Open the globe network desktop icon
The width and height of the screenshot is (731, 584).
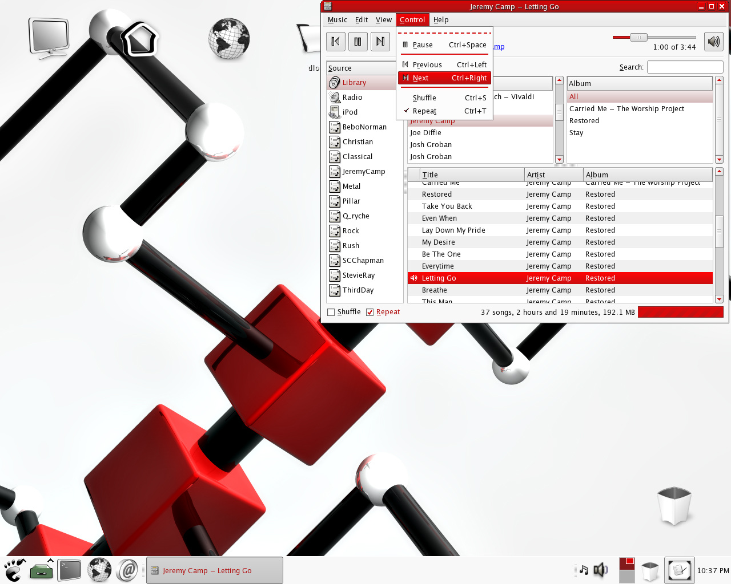(229, 39)
